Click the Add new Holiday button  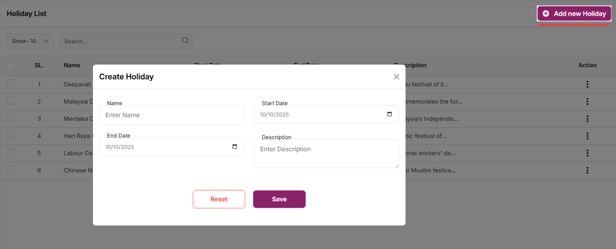tap(574, 14)
